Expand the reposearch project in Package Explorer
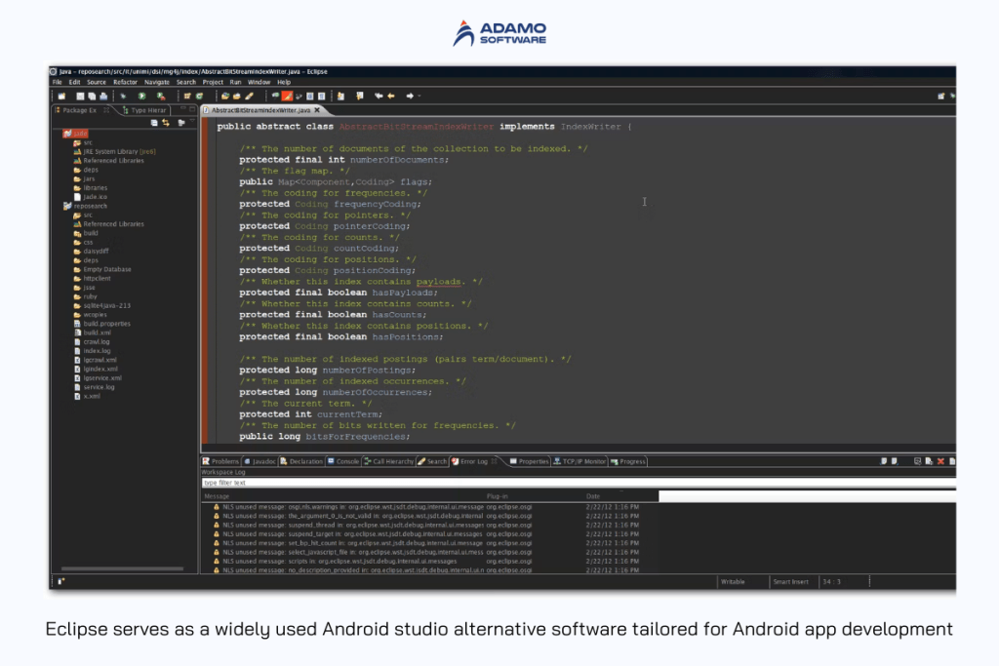This screenshot has height=666, width=999. coord(60,206)
